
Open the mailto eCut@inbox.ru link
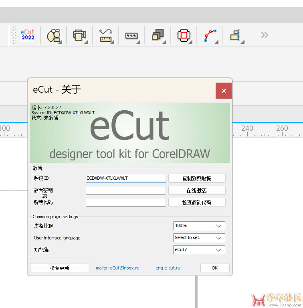[x=117, y=268]
